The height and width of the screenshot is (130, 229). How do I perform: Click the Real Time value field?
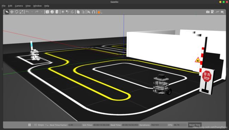click(x=130, y=125)
